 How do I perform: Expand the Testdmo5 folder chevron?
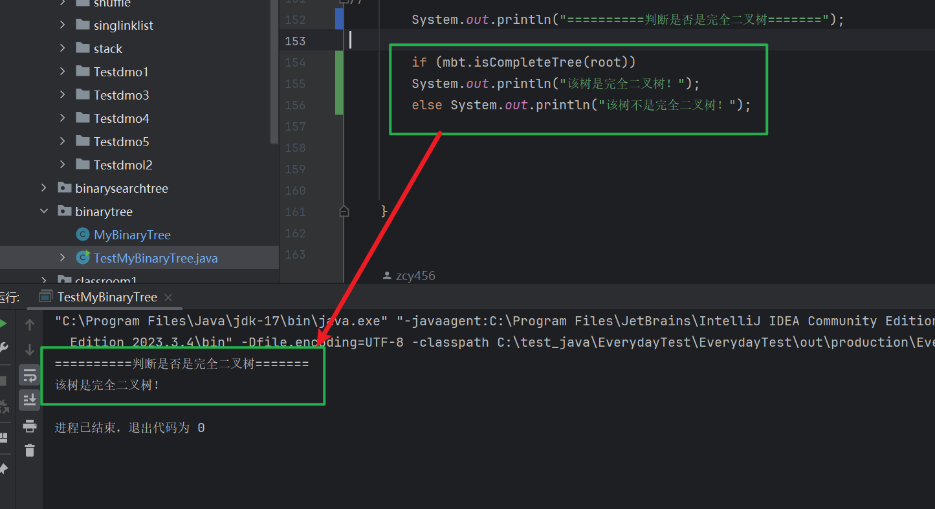(x=62, y=142)
